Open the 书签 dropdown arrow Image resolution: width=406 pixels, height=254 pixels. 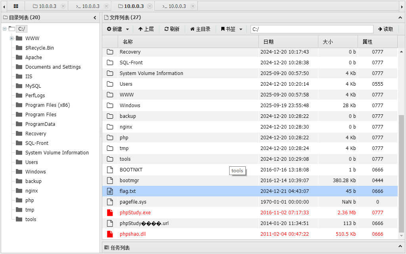[x=241, y=29]
